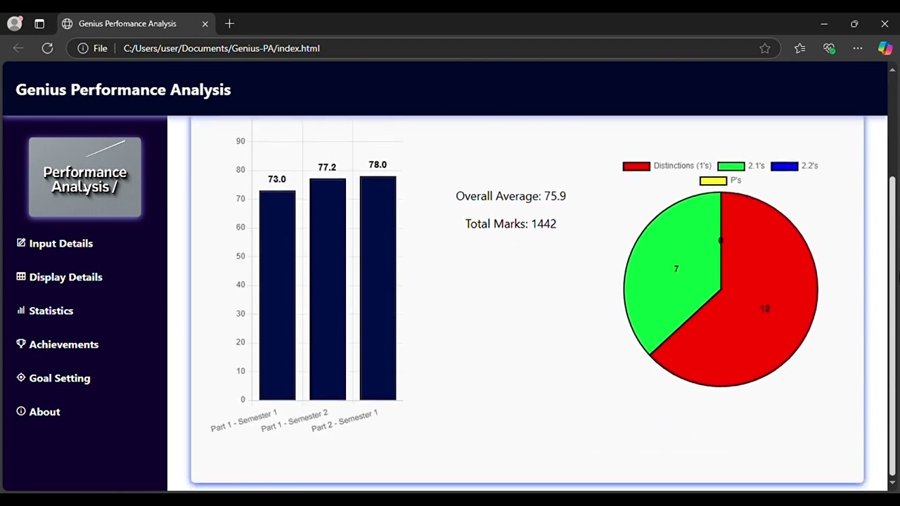Click the Part 2 - Semester 1 bar
Screen dimensions: 900x506
pos(378,288)
